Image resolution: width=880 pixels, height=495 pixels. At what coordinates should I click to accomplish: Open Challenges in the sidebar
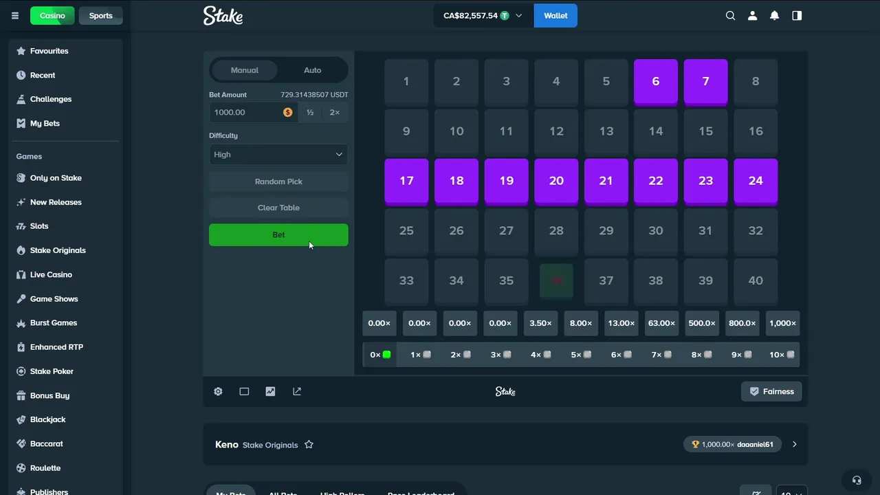click(66, 99)
